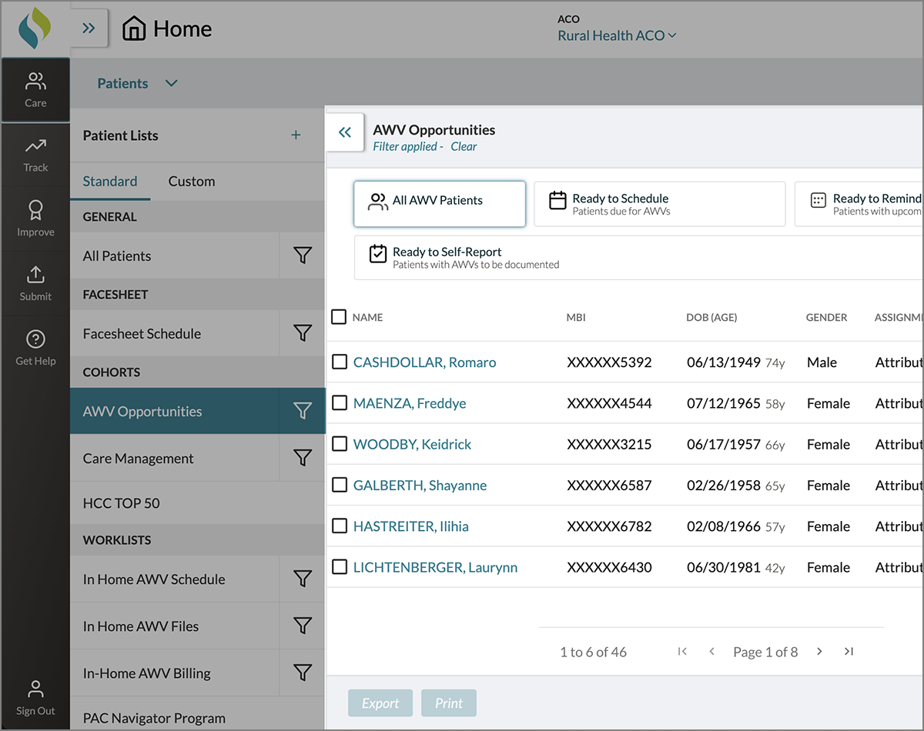Tick the checkbox for HASTREITER, Ilihia
924x731 pixels.
coord(340,526)
